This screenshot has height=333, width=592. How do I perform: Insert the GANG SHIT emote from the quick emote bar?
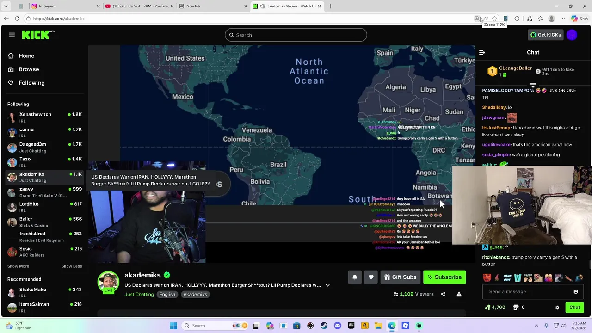507,277
